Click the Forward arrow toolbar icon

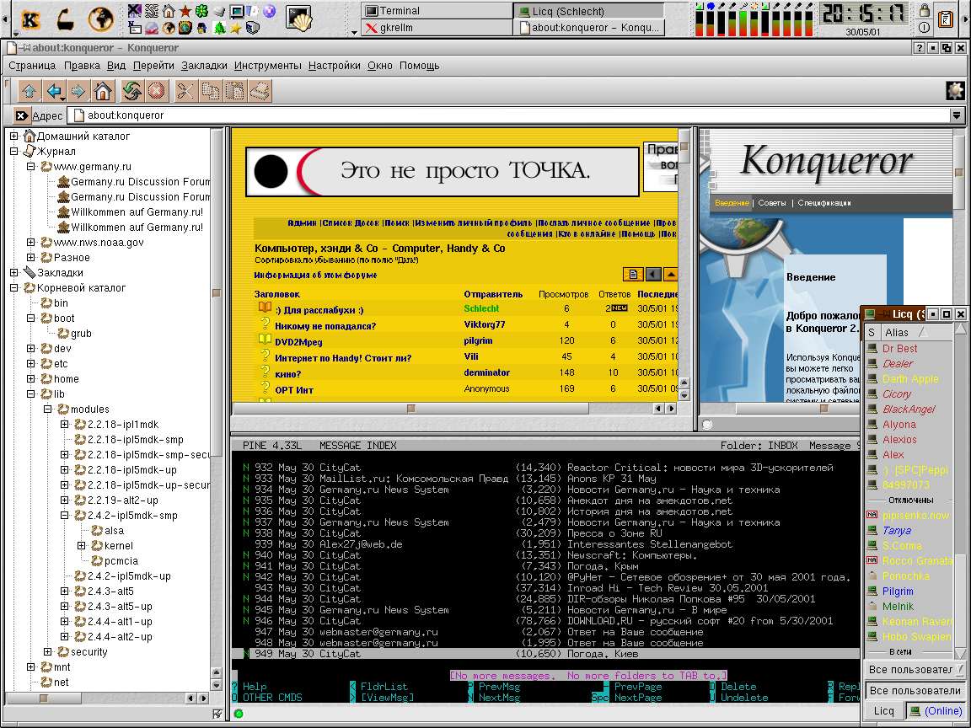click(78, 92)
